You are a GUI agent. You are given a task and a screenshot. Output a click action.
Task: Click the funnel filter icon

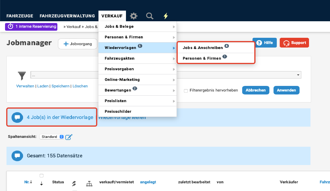(22, 76)
